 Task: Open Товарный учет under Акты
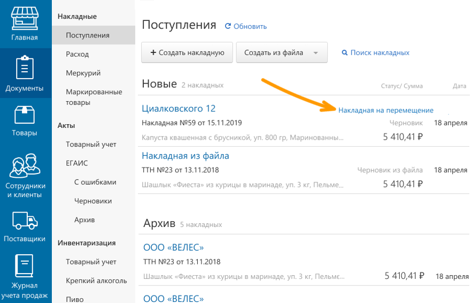coord(91,145)
